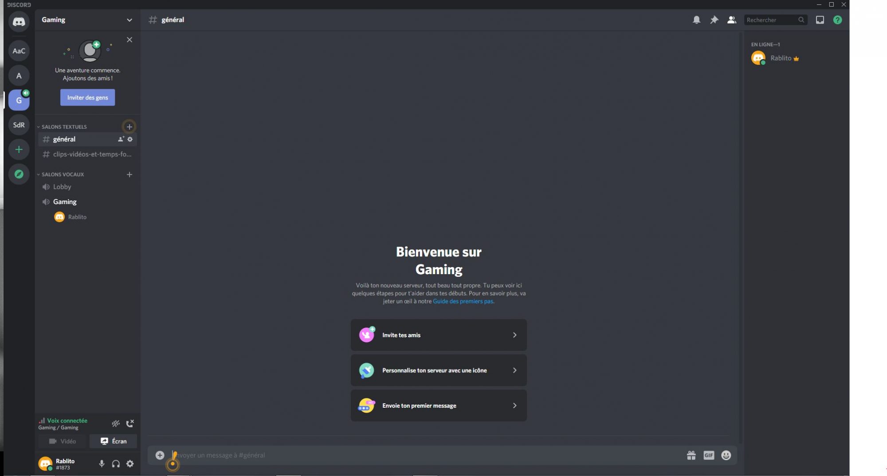Close the invite friends card
The height and width of the screenshot is (476, 887).
(x=130, y=40)
